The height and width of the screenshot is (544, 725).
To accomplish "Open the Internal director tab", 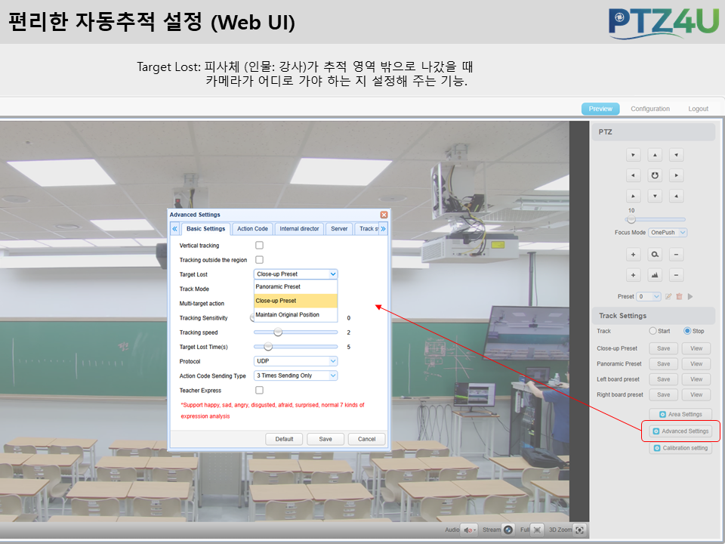I will 299,228.
